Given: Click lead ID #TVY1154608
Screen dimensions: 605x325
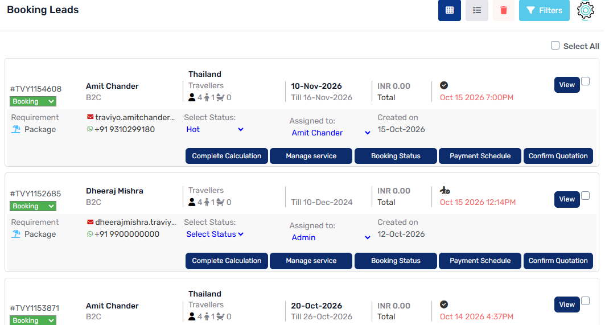Looking at the screenshot, I should point(35,89).
